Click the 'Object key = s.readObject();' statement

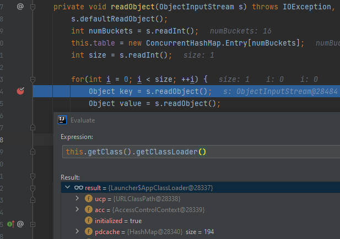150,92
